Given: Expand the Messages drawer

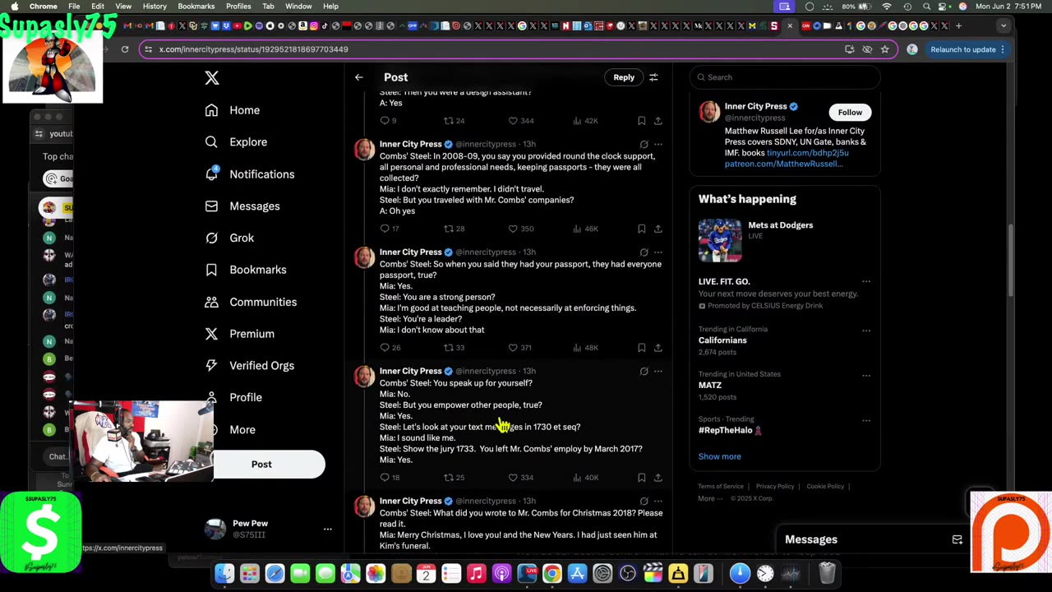Looking at the screenshot, I should click(x=874, y=539).
